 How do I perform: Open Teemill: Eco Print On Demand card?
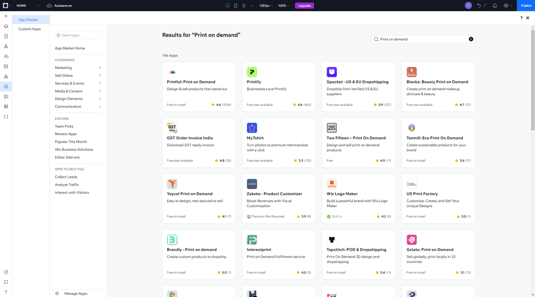438,143
